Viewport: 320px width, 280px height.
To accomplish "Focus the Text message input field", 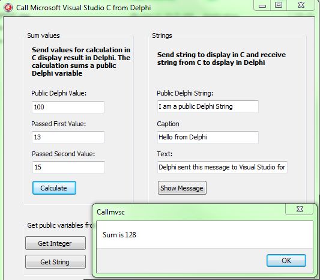I will [222, 167].
